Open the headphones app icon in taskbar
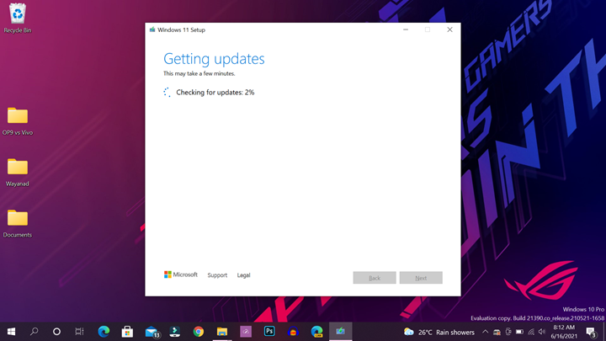Screen dimensions: 606x341 293,332
